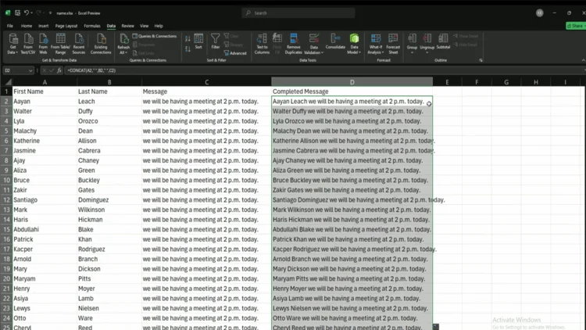Click in the Search box

[298, 13]
